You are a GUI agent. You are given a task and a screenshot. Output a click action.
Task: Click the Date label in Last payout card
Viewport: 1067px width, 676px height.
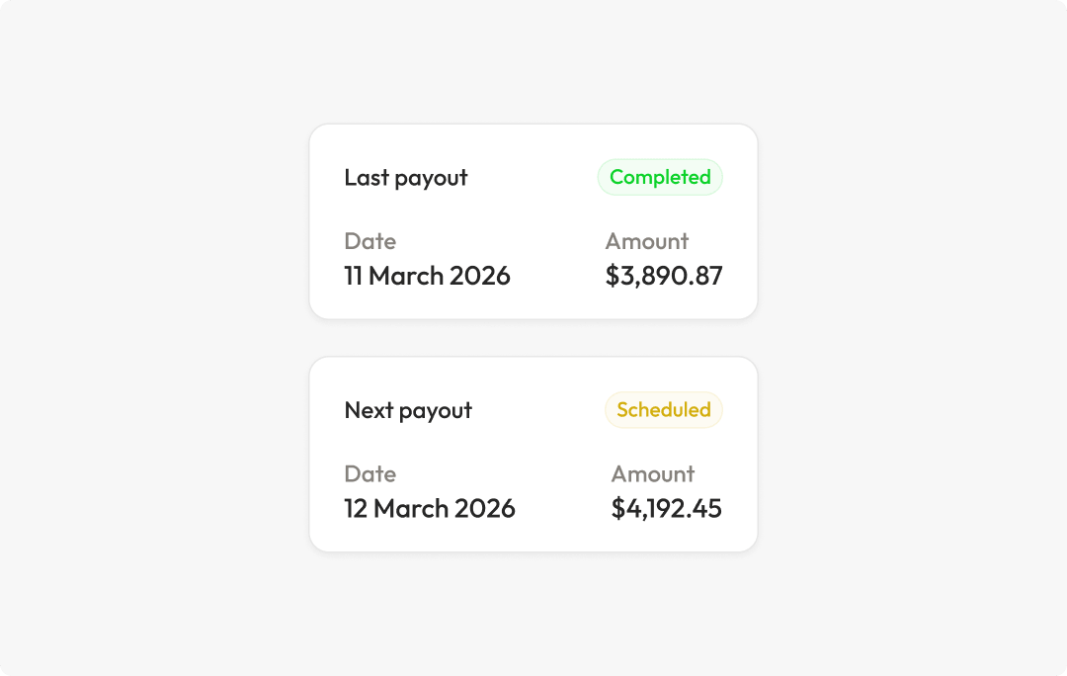click(369, 241)
